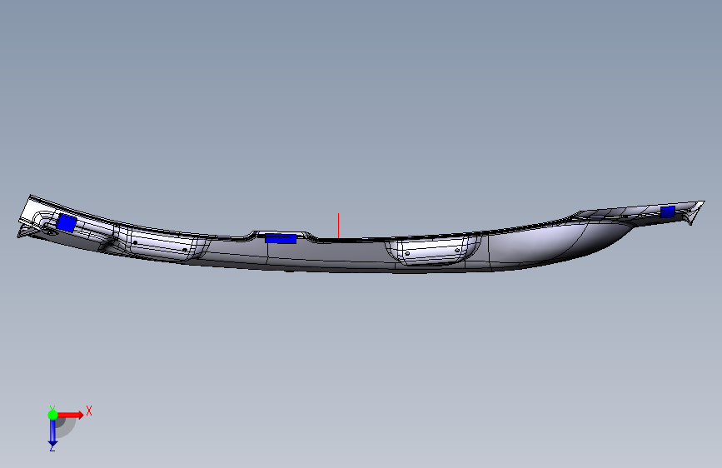Click the green Y axis dot on the triad
This screenshot has width=722, height=468.
click(53, 415)
